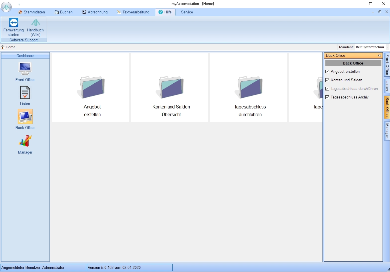Screen dimensions: 390x272
Task: Toggle the Konten und Salden checkbox
Action: [327, 80]
